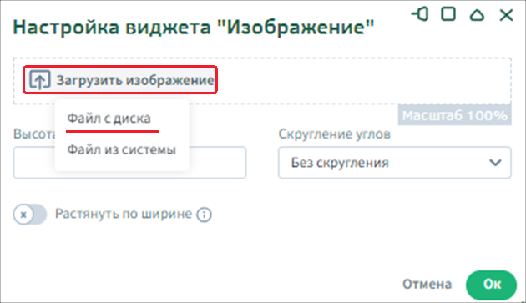This screenshot has height=303, width=526.
Task: Click the Растянуть по ширине label text
Action: click(124, 214)
